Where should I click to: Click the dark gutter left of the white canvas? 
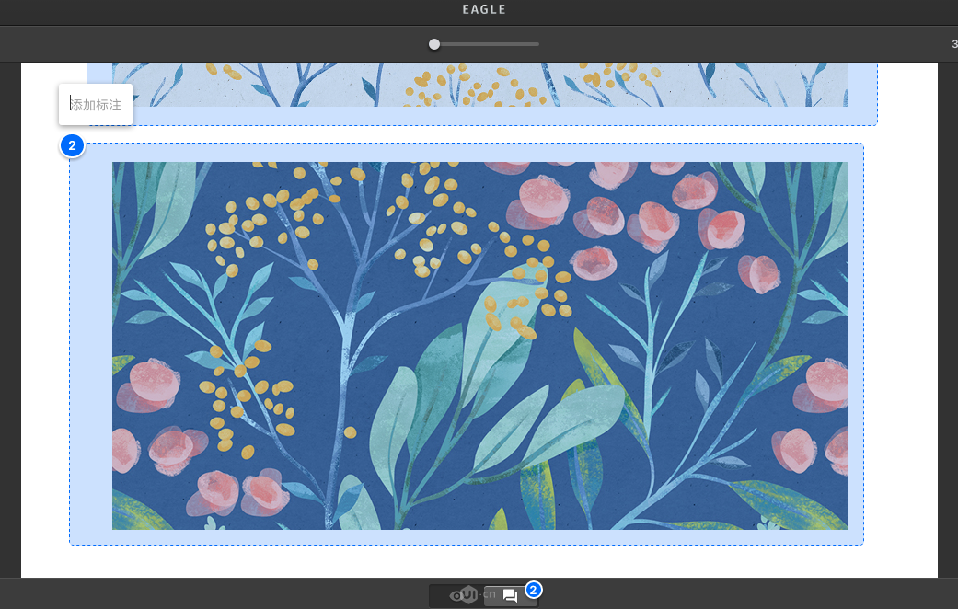point(10,322)
